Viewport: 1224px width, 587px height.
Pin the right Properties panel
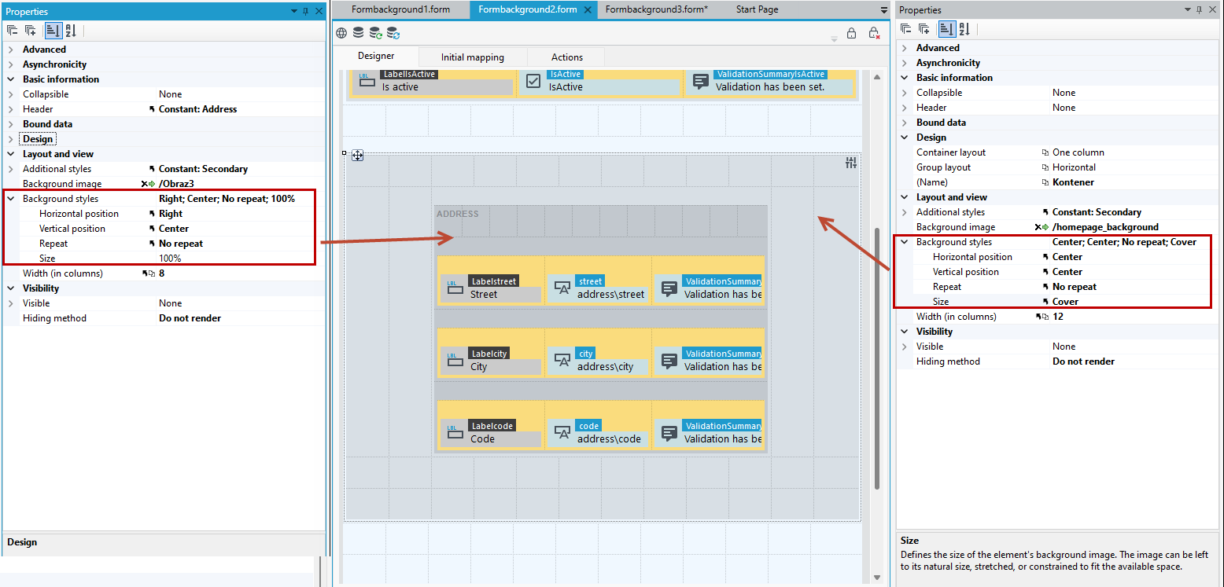[1200, 9]
